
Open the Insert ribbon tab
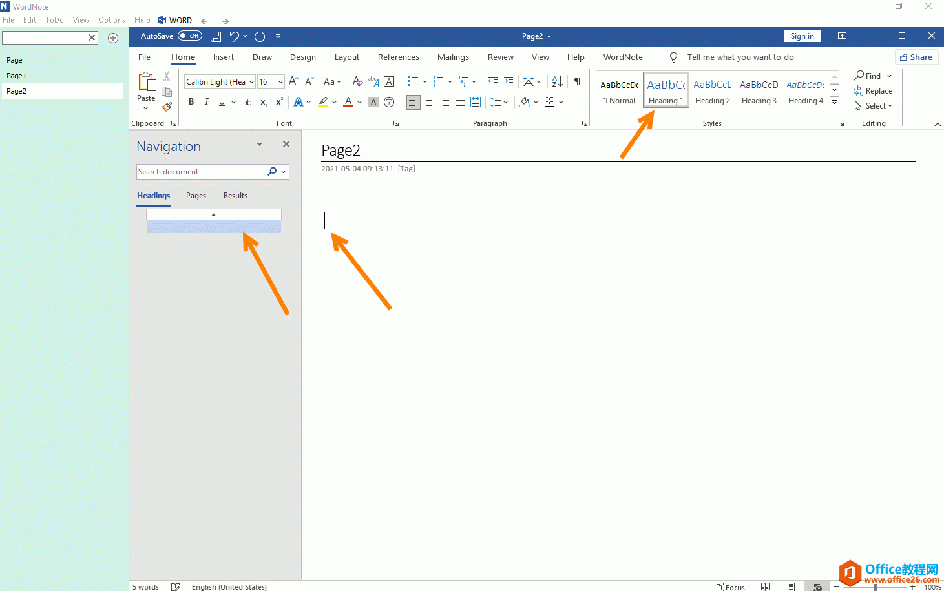pyautogui.click(x=224, y=57)
